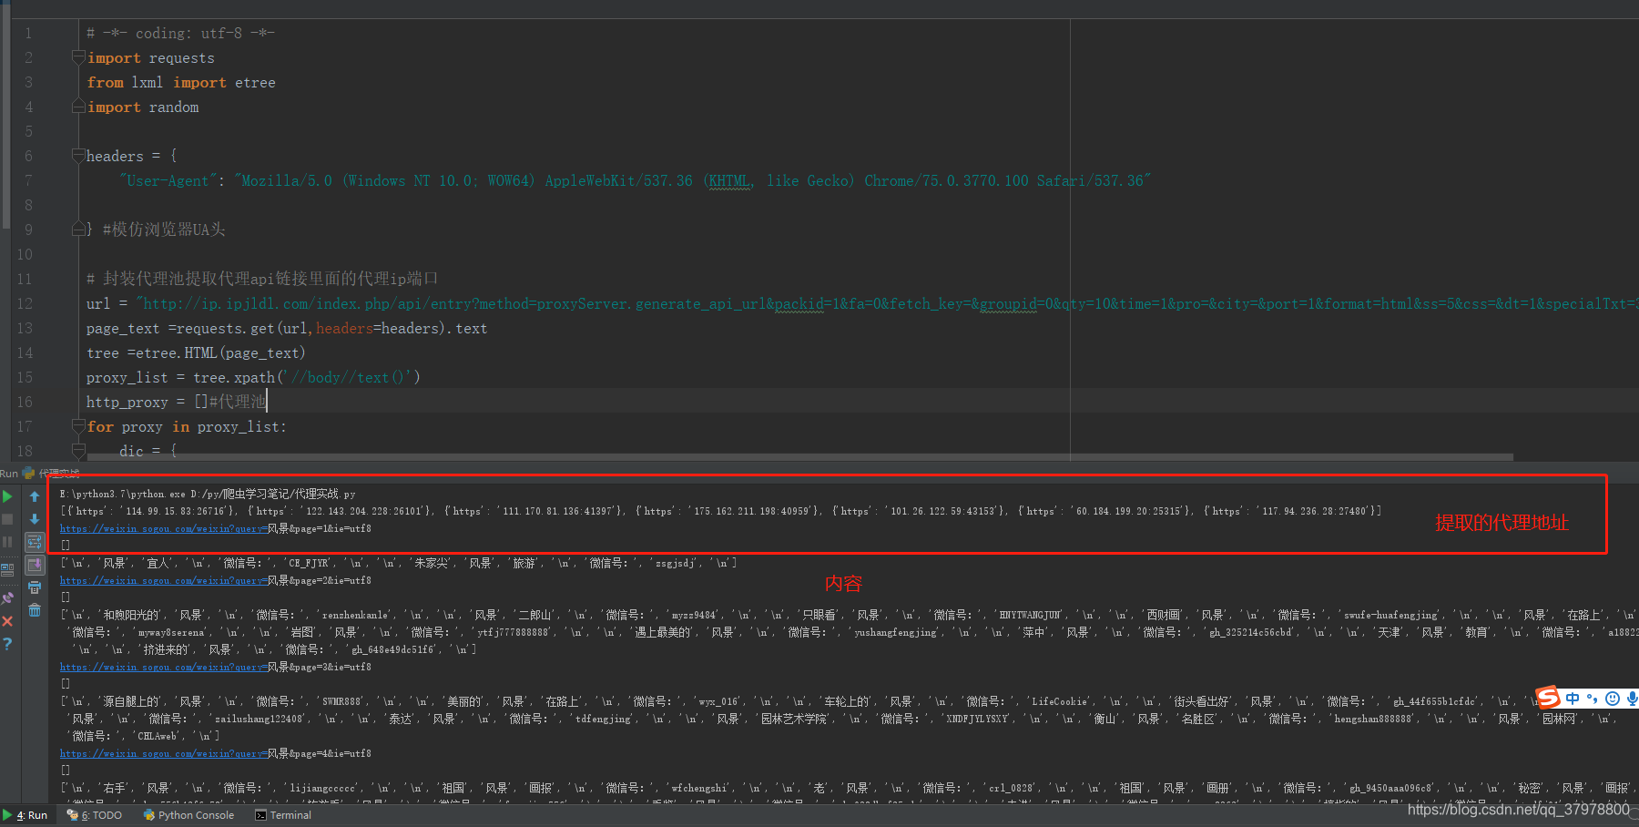Click the '# -*- coding: utf-8 -*-' comment
Image resolution: width=1639 pixels, height=827 pixels.
(x=180, y=33)
